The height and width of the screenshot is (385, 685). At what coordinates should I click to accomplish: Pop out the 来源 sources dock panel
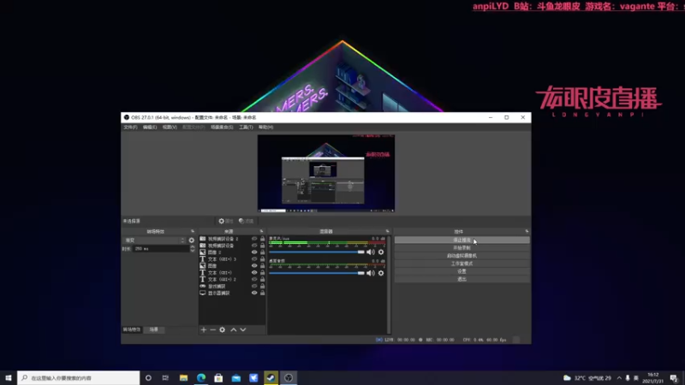coord(262,231)
